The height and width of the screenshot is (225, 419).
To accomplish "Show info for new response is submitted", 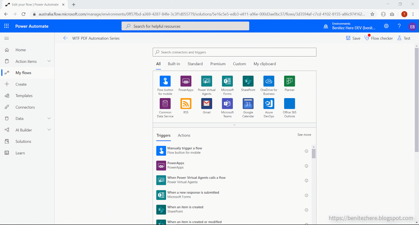I will pyautogui.click(x=306, y=195).
